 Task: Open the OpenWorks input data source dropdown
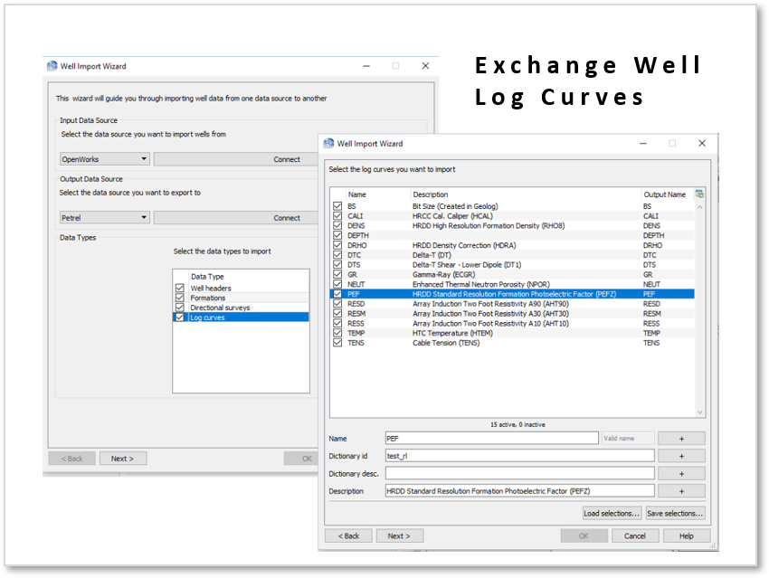(104, 159)
